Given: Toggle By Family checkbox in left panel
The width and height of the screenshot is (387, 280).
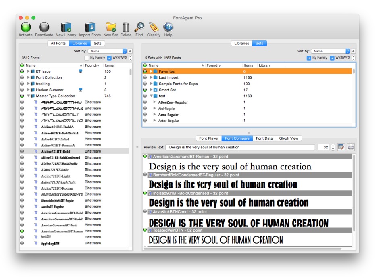Looking at the screenshot, I should pos(87,58).
